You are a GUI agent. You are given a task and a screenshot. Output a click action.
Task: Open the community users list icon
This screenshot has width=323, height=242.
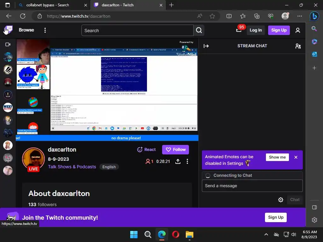pyautogui.click(x=298, y=46)
